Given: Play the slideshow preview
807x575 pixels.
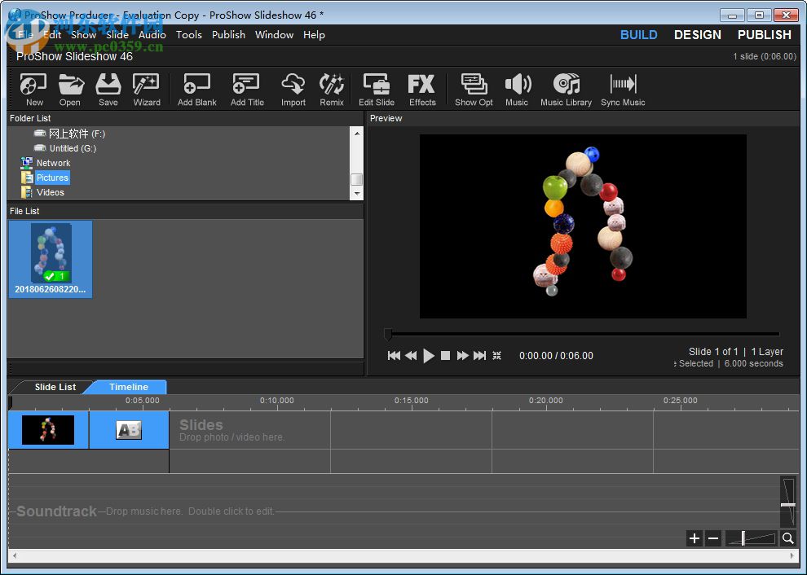Looking at the screenshot, I should coord(428,355).
